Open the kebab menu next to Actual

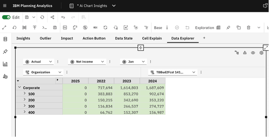pyautogui.click(x=58, y=61)
